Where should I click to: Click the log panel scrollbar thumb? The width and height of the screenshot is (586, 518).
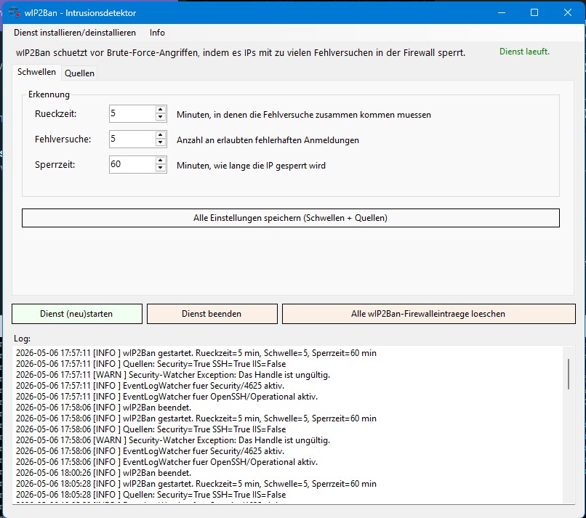click(x=569, y=374)
